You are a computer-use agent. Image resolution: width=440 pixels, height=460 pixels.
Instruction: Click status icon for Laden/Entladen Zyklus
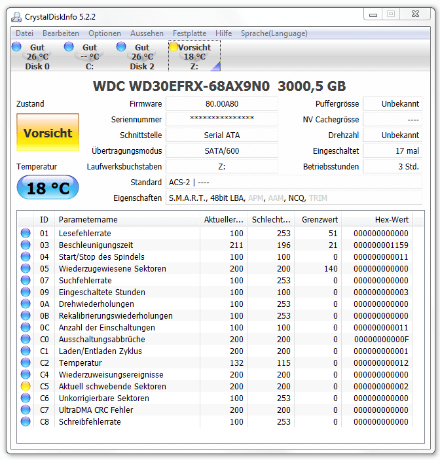(26, 351)
